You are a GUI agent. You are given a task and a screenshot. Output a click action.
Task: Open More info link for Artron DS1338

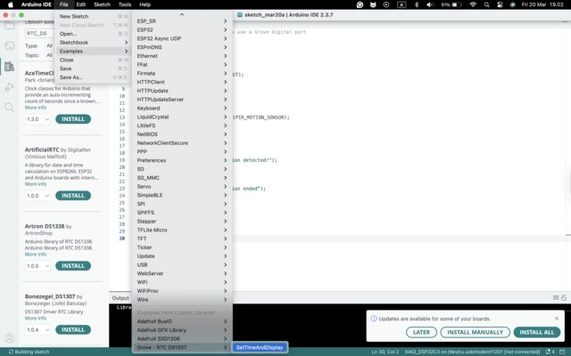pos(36,255)
